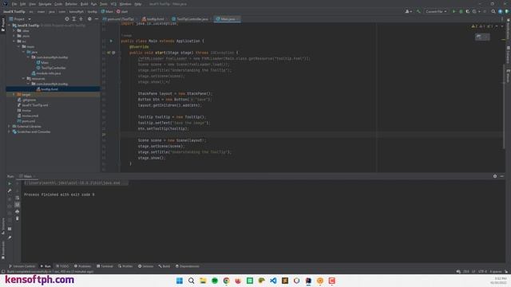
Task: Run with Coverage from the main toolbar
Action: (468, 11)
